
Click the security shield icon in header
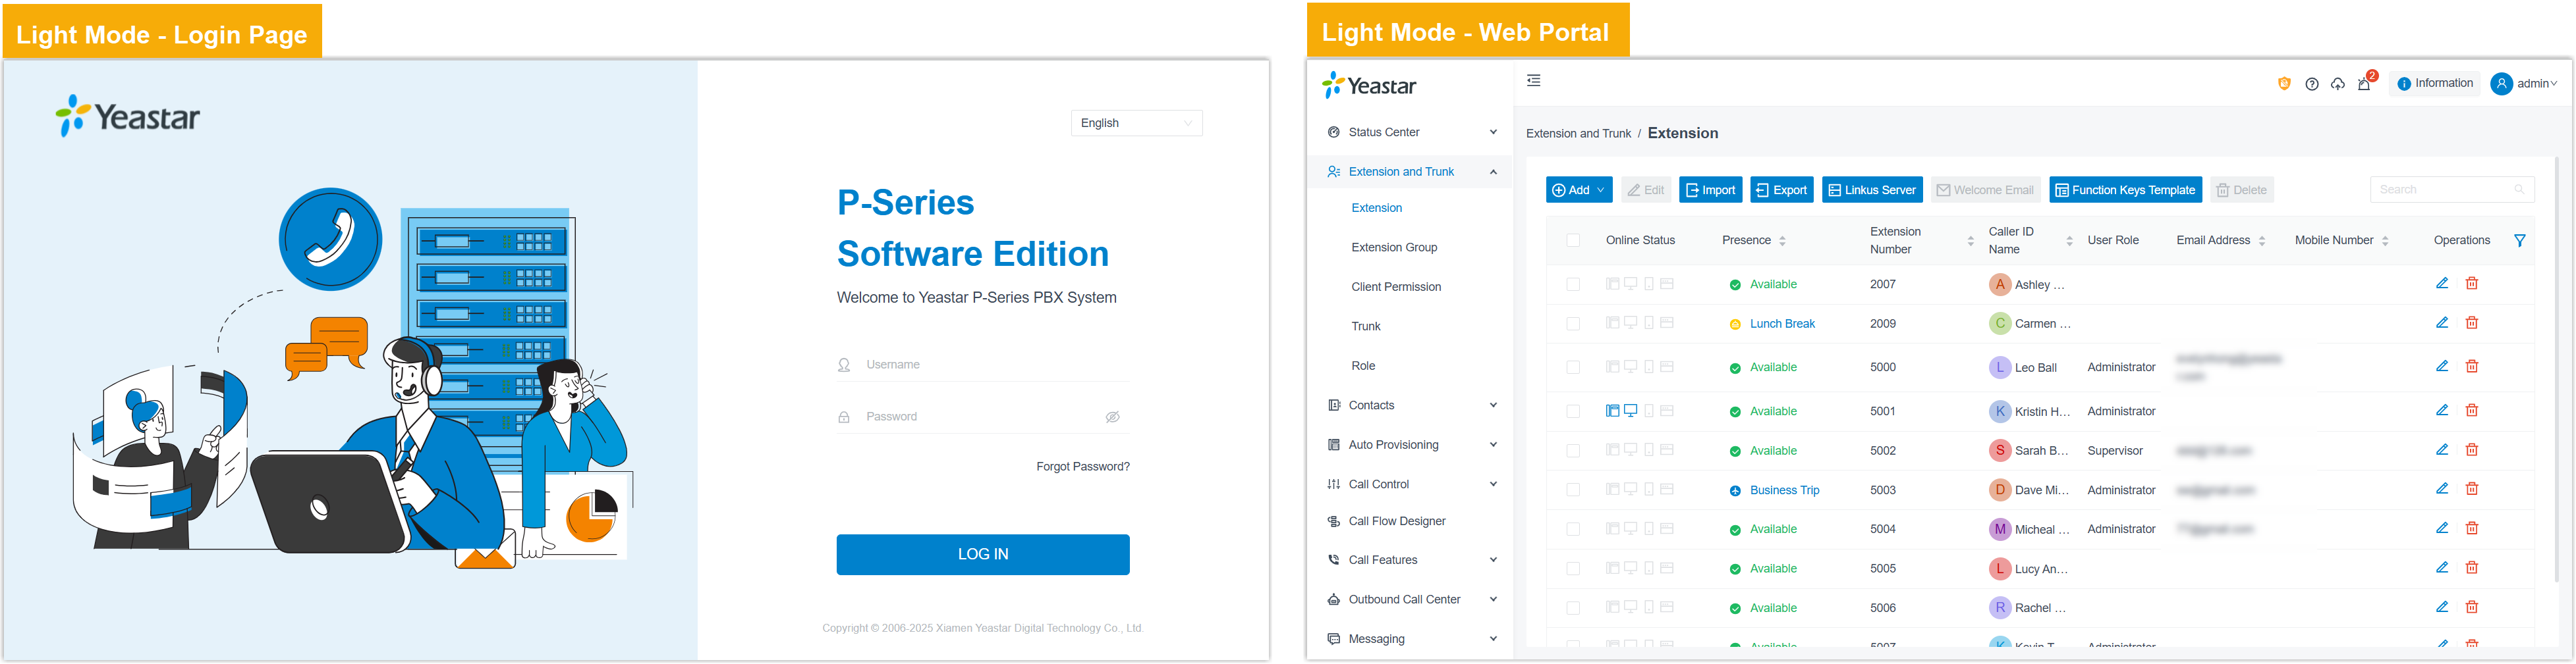[x=2284, y=84]
